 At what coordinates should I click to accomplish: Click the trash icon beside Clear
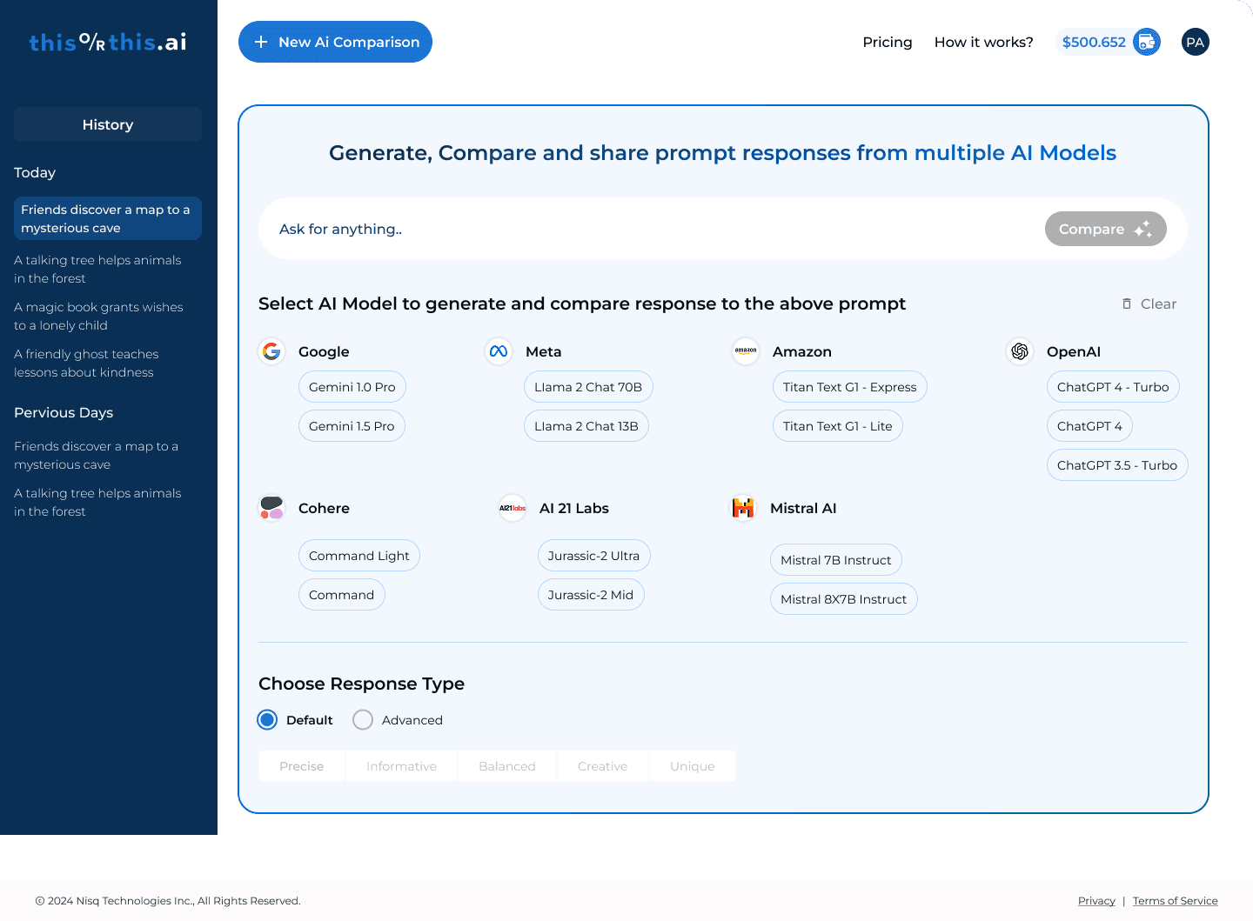[1127, 304]
